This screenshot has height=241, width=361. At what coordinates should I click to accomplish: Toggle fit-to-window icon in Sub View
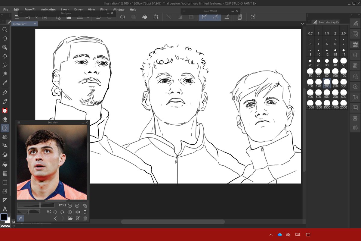tap(85, 205)
